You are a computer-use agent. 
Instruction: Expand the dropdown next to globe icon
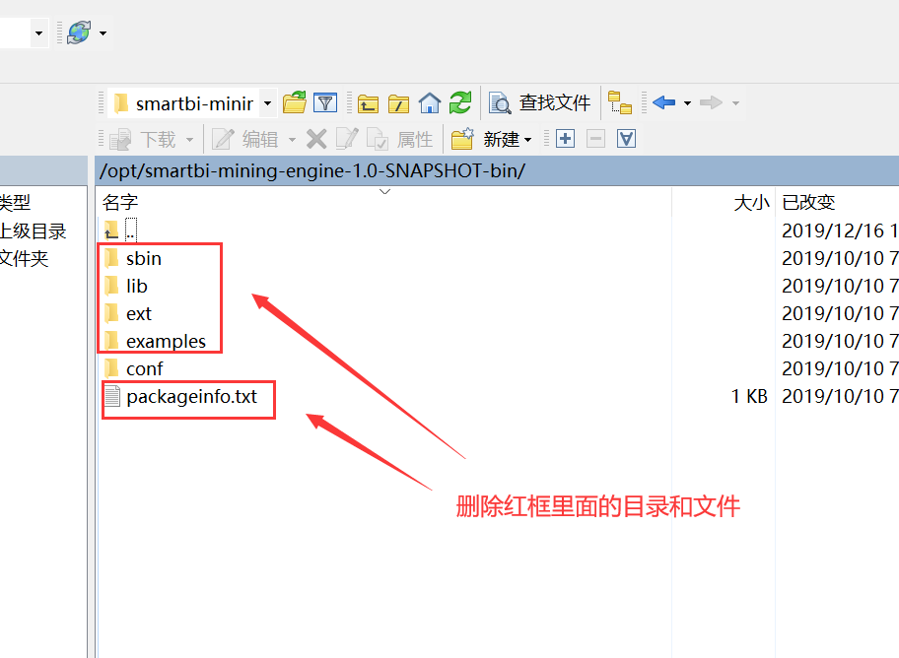104,33
